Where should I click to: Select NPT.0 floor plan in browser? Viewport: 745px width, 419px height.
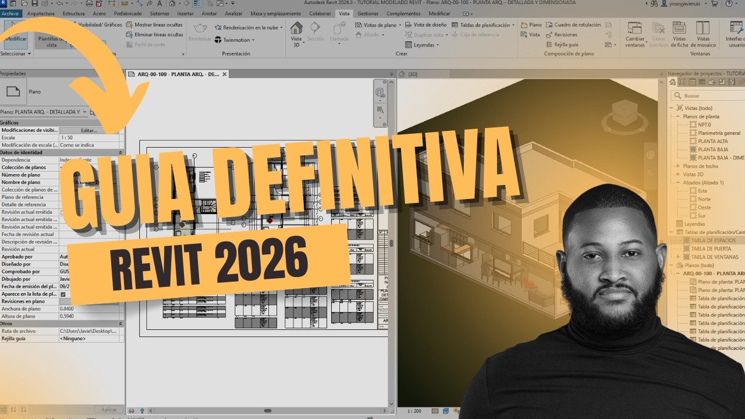click(x=704, y=125)
